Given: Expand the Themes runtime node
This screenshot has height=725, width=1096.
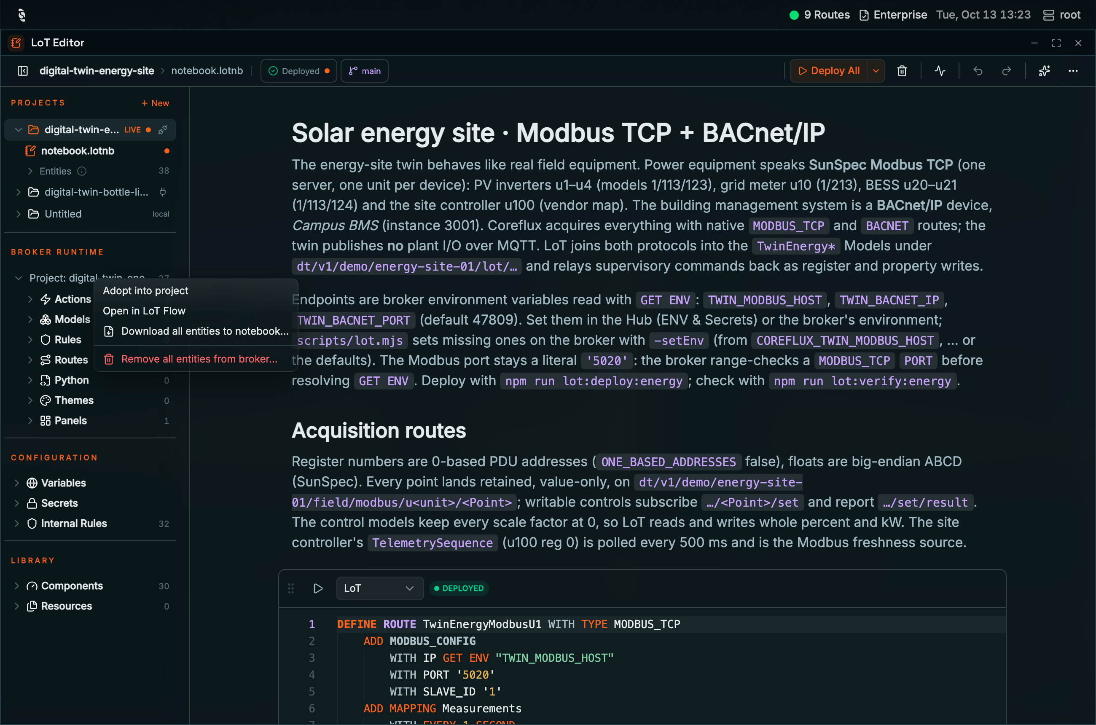Looking at the screenshot, I should (30, 400).
